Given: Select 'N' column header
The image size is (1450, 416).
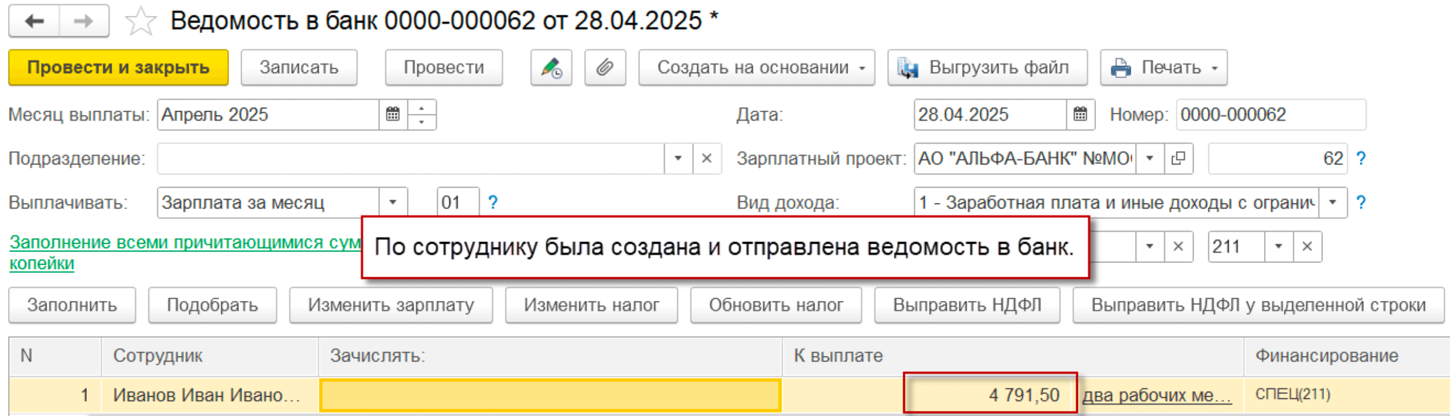Looking at the screenshot, I should (x=55, y=356).
